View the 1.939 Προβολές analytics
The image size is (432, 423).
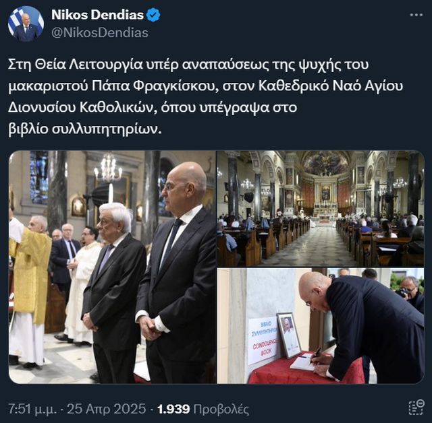(x=203, y=409)
